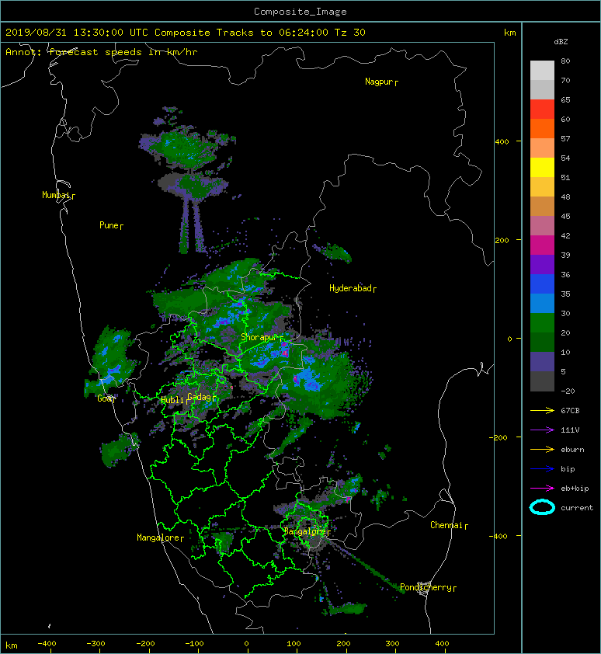The height and width of the screenshot is (654, 601).
Task: Click the 400 tick on right axis
Action: (x=502, y=142)
